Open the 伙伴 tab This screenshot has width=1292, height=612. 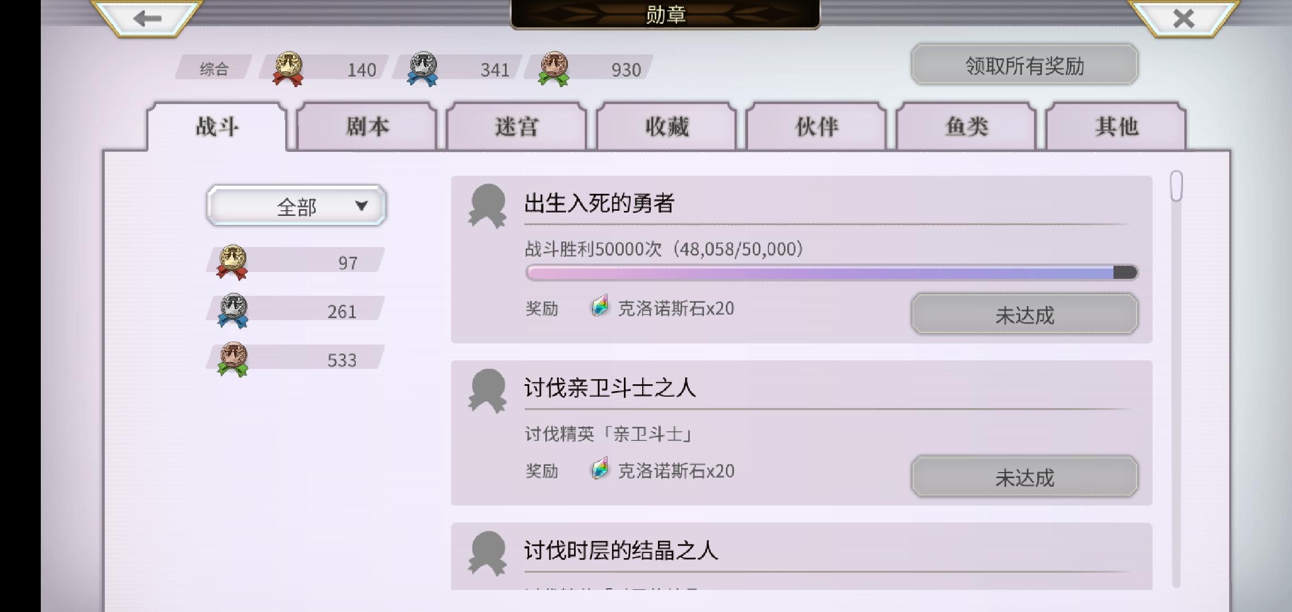pyautogui.click(x=817, y=126)
